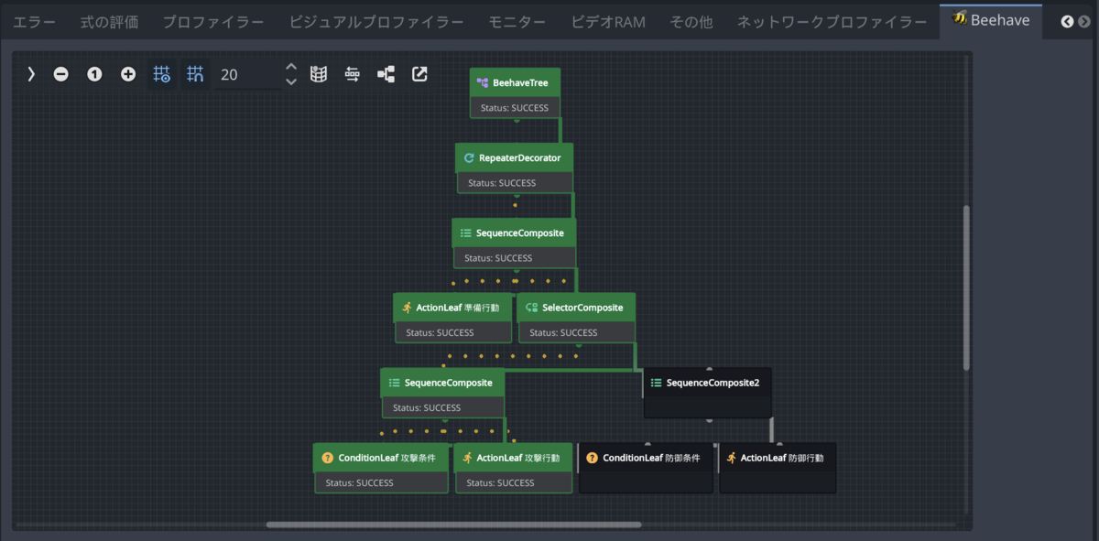Select the その他 tab
The width and height of the screenshot is (1099, 541).
tap(691, 21)
